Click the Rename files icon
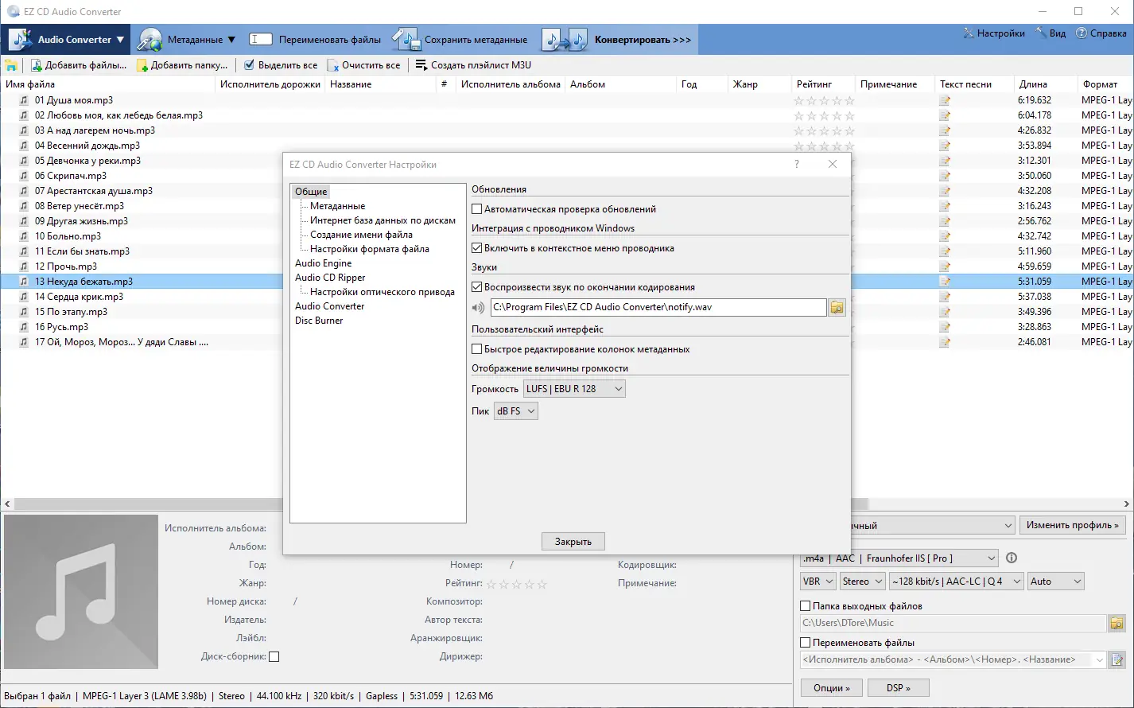The height and width of the screenshot is (708, 1134). [x=260, y=39]
